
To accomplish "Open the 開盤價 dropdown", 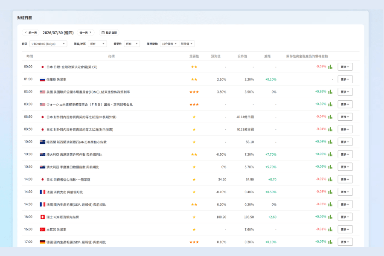I will (187, 44).
